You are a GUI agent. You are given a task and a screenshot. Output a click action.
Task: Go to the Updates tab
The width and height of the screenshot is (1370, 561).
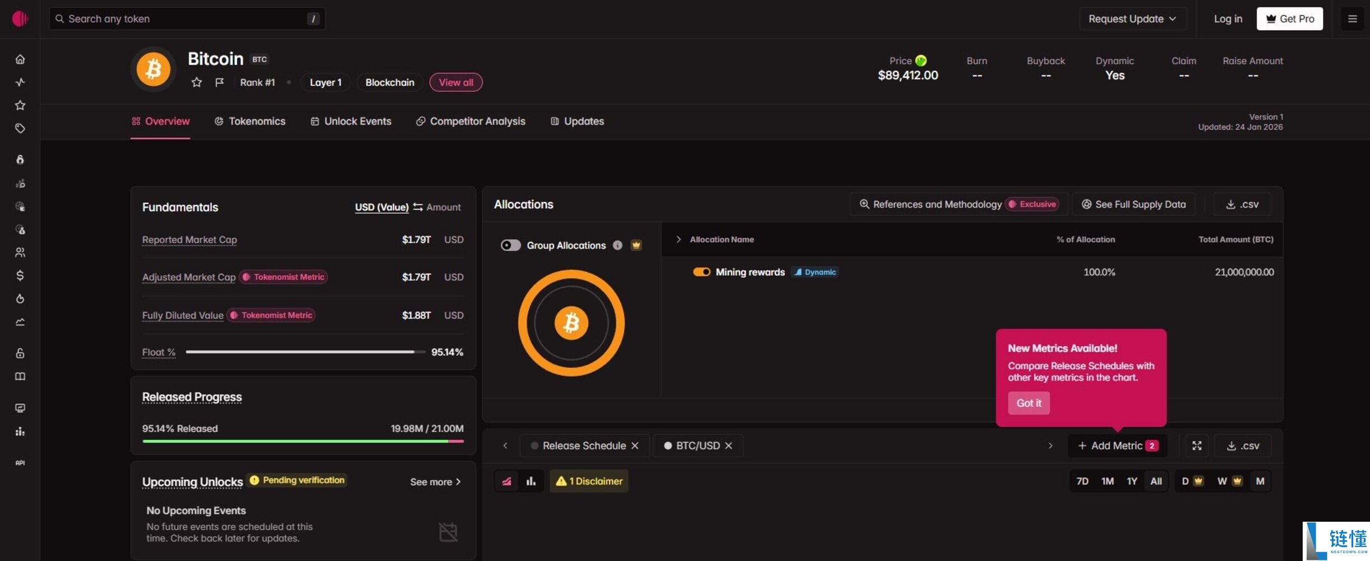(577, 121)
